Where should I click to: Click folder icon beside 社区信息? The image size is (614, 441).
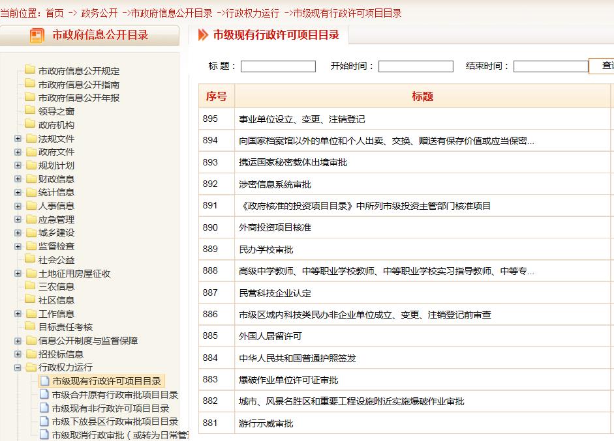coord(30,300)
